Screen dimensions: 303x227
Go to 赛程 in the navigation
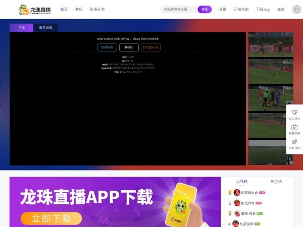click(79, 9)
